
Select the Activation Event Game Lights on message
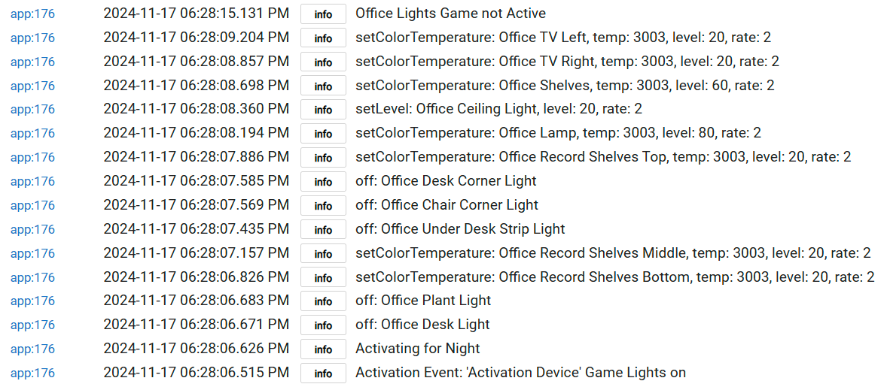coord(520,373)
